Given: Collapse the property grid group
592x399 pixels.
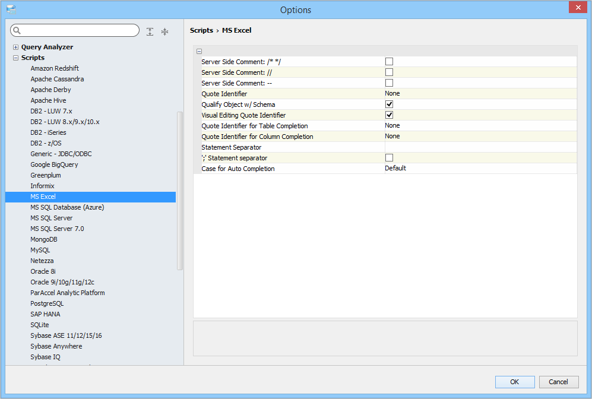Looking at the screenshot, I should pos(199,51).
